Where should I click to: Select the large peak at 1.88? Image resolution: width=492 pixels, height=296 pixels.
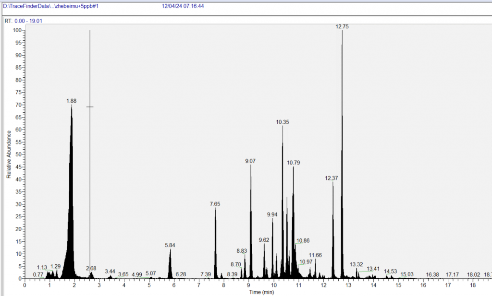[x=71, y=101]
